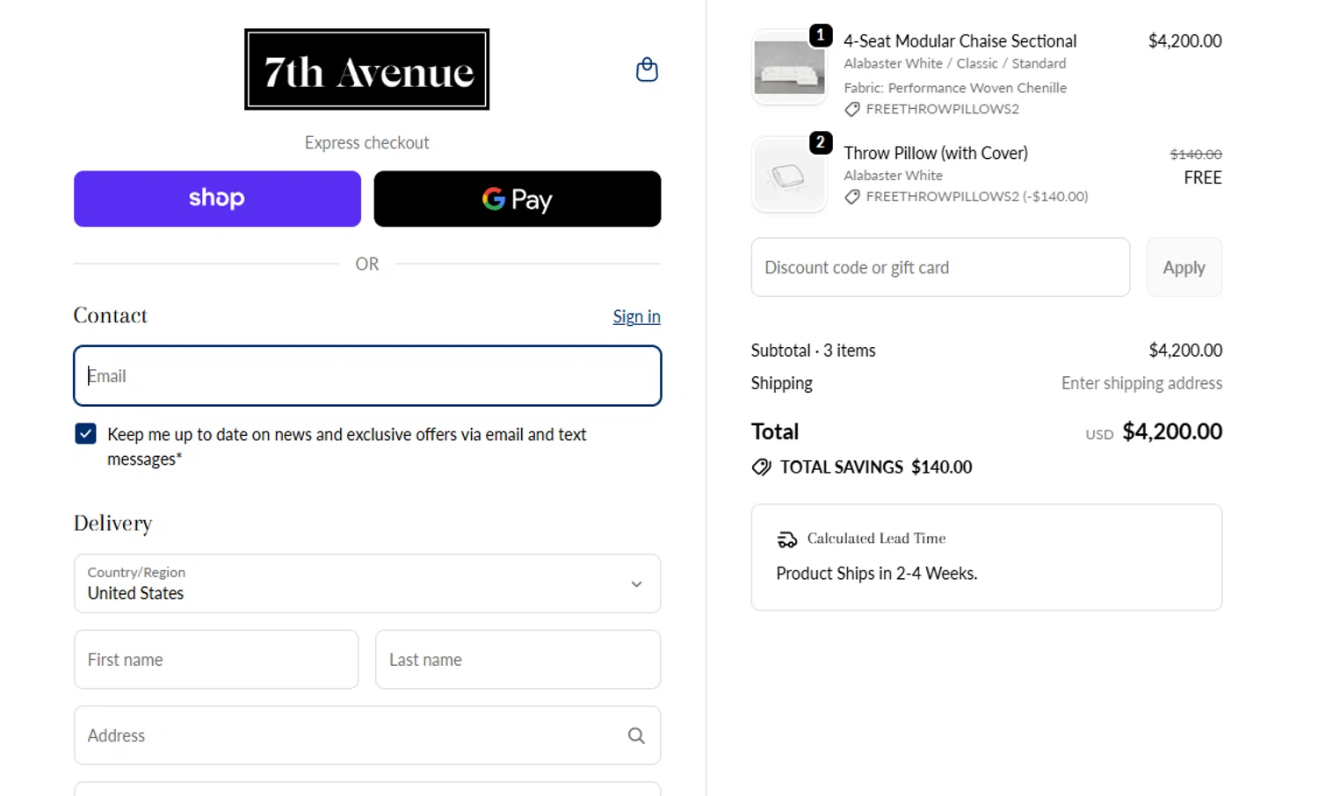
Task: Click the discount tag icon beside FREETHROWPILLOWS2 (-$140.00)
Action: coord(852,197)
